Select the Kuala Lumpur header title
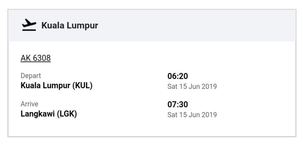Image resolution: width=303 pixels, height=149 pixels. pos(70,25)
